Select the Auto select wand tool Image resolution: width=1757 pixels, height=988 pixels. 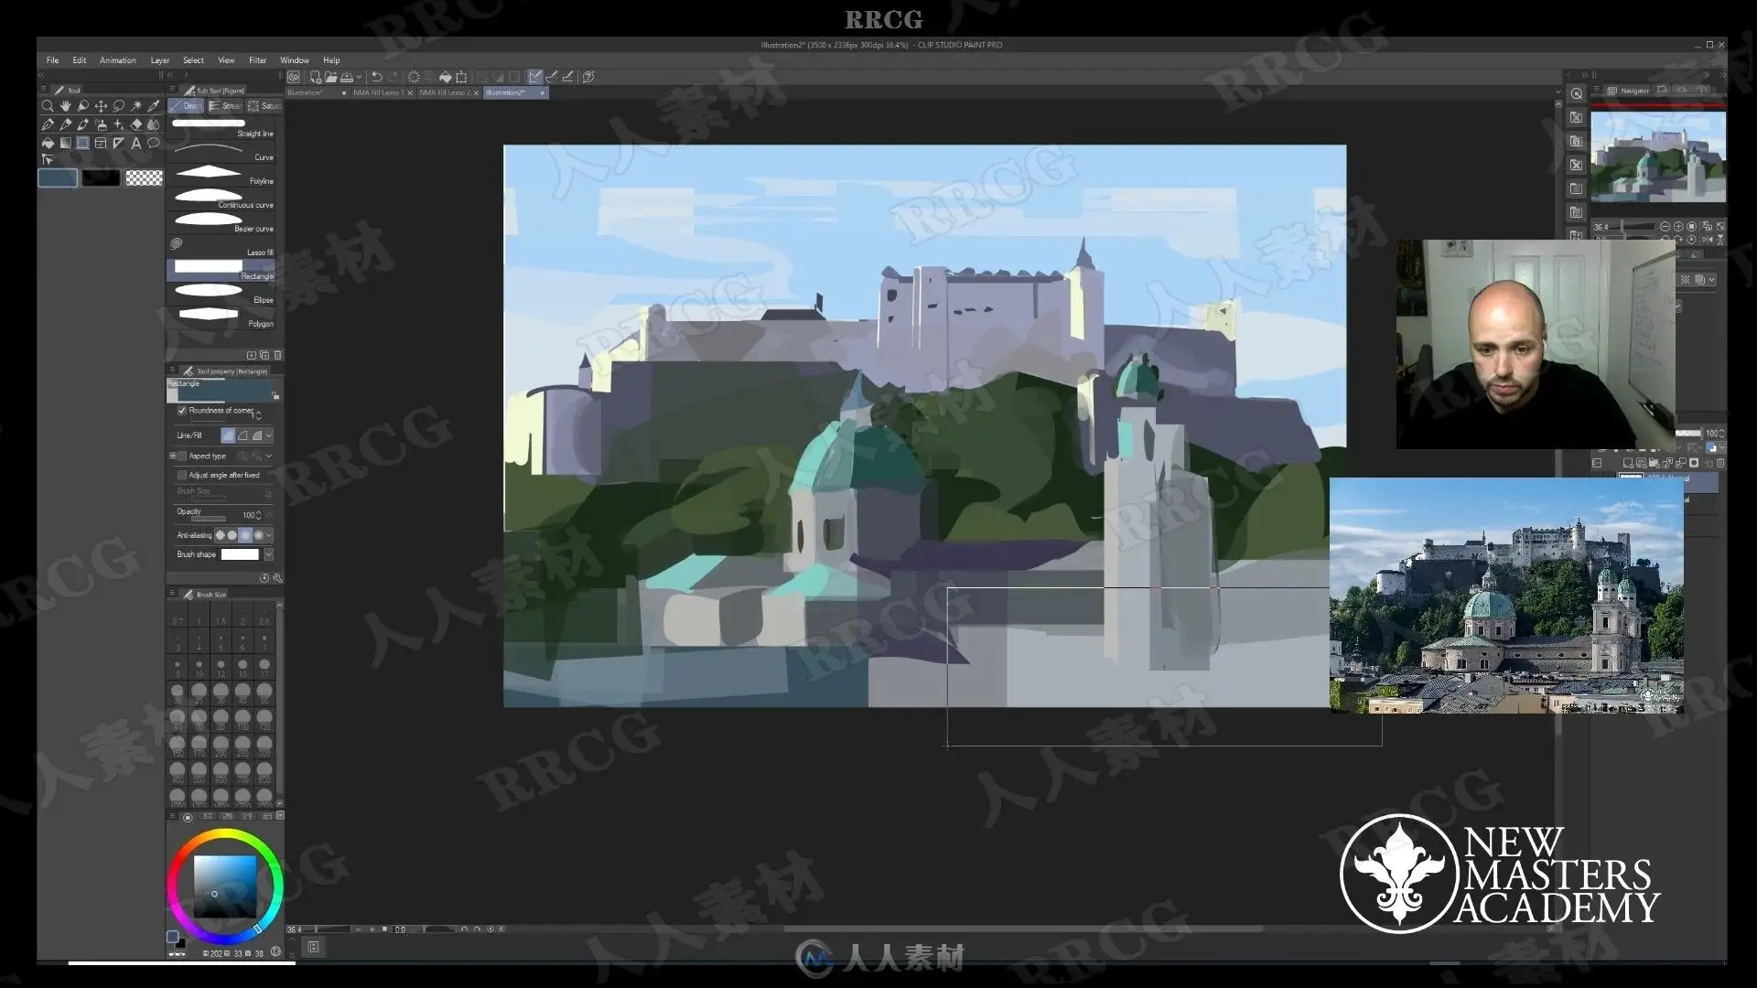tap(136, 106)
